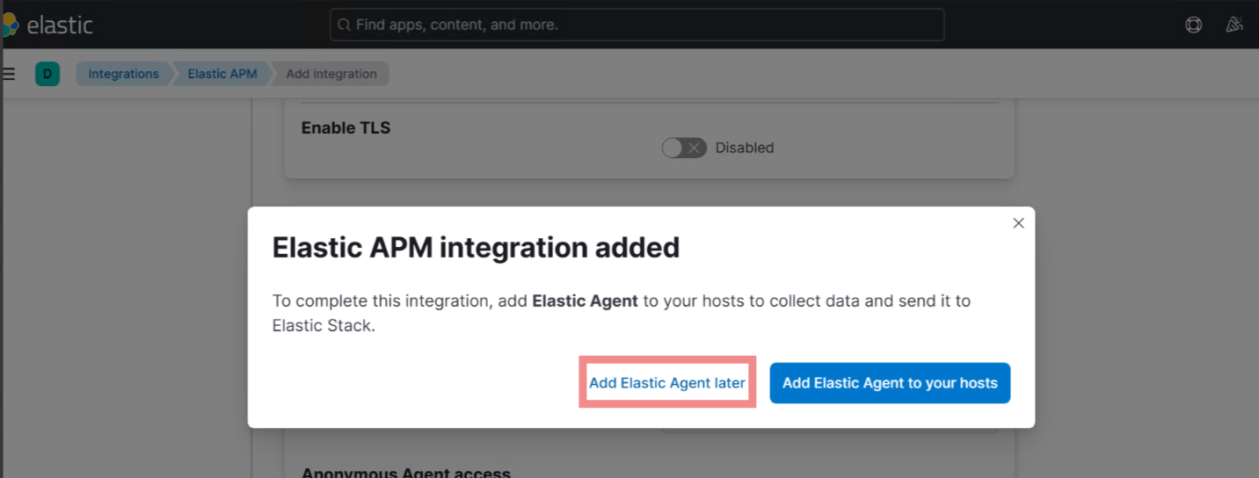Choose Add Elastic Agent later
The image size is (1259, 478).
click(666, 383)
